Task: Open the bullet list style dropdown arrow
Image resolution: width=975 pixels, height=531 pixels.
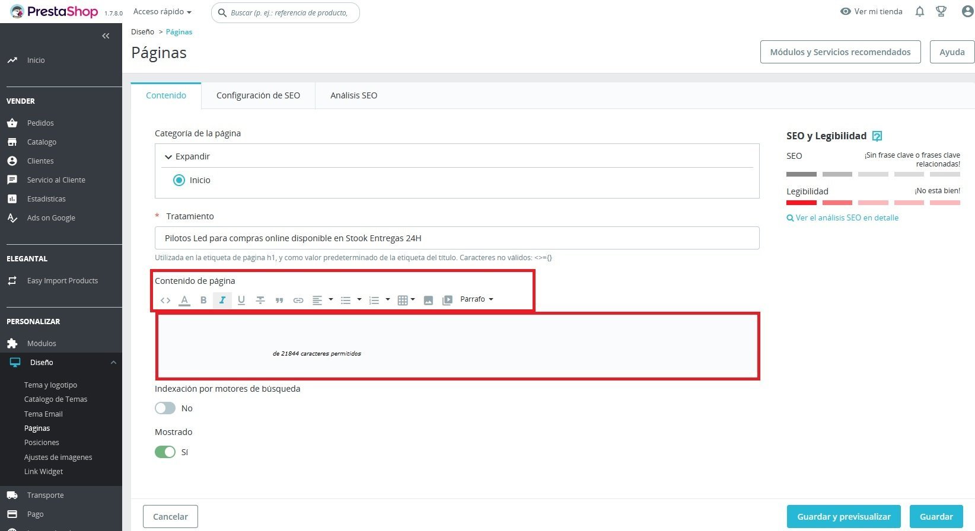Action: (359, 299)
